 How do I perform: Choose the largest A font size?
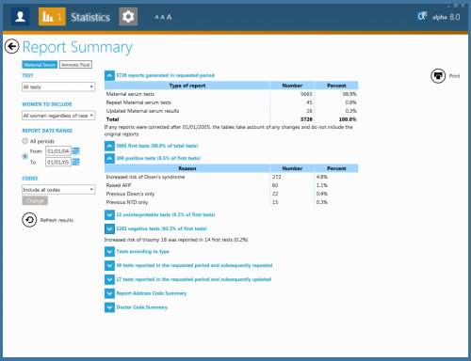point(169,17)
